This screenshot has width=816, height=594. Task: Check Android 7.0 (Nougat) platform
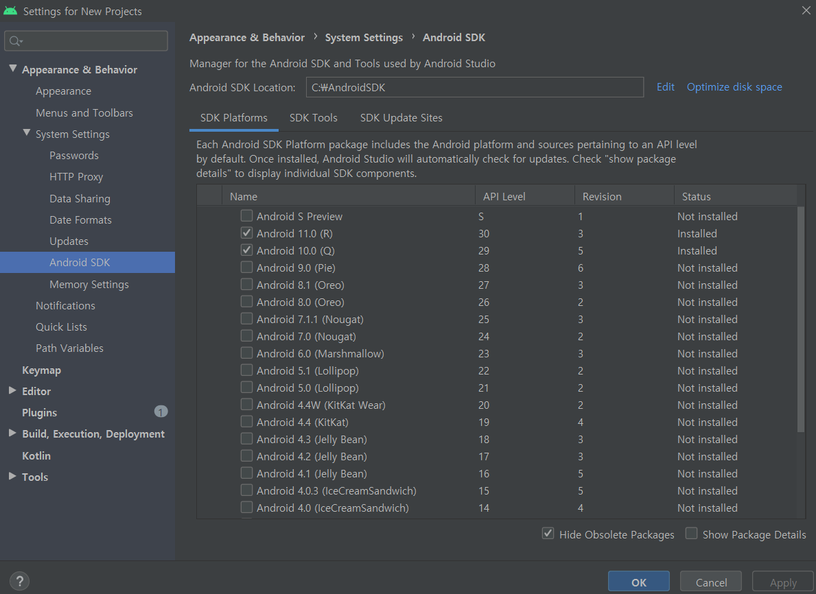tap(246, 336)
